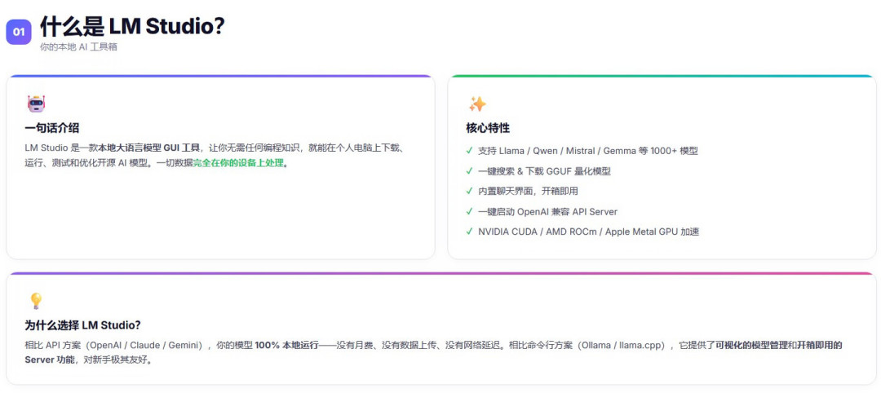Click the heading 什么是 LM Studio?
Image resolution: width=881 pixels, height=393 pixels.
(133, 25)
